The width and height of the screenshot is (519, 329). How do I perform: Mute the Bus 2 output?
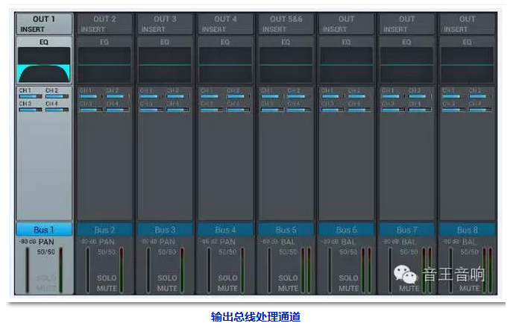106,288
